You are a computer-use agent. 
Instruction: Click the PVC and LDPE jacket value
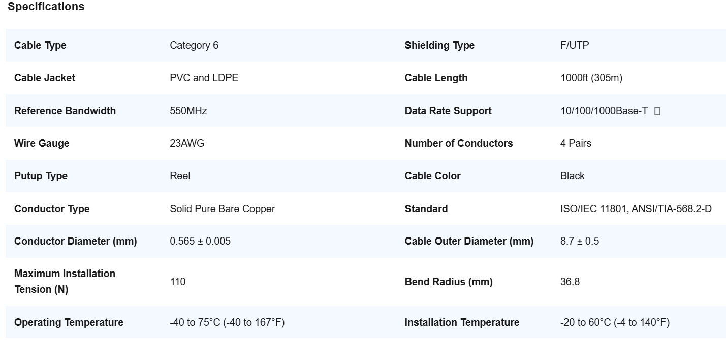(x=204, y=78)
